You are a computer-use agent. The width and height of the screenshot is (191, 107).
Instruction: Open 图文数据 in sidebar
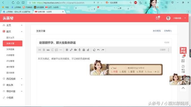[10, 73]
